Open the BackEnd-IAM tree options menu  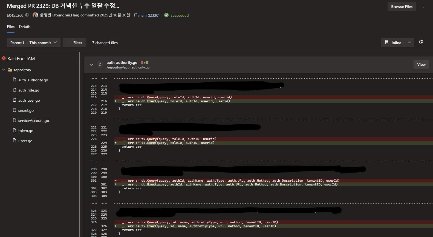click(72, 58)
